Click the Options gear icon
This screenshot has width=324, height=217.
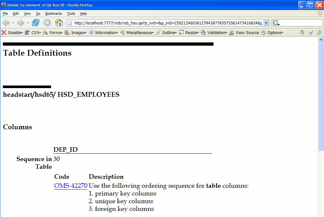coord(263,32)
